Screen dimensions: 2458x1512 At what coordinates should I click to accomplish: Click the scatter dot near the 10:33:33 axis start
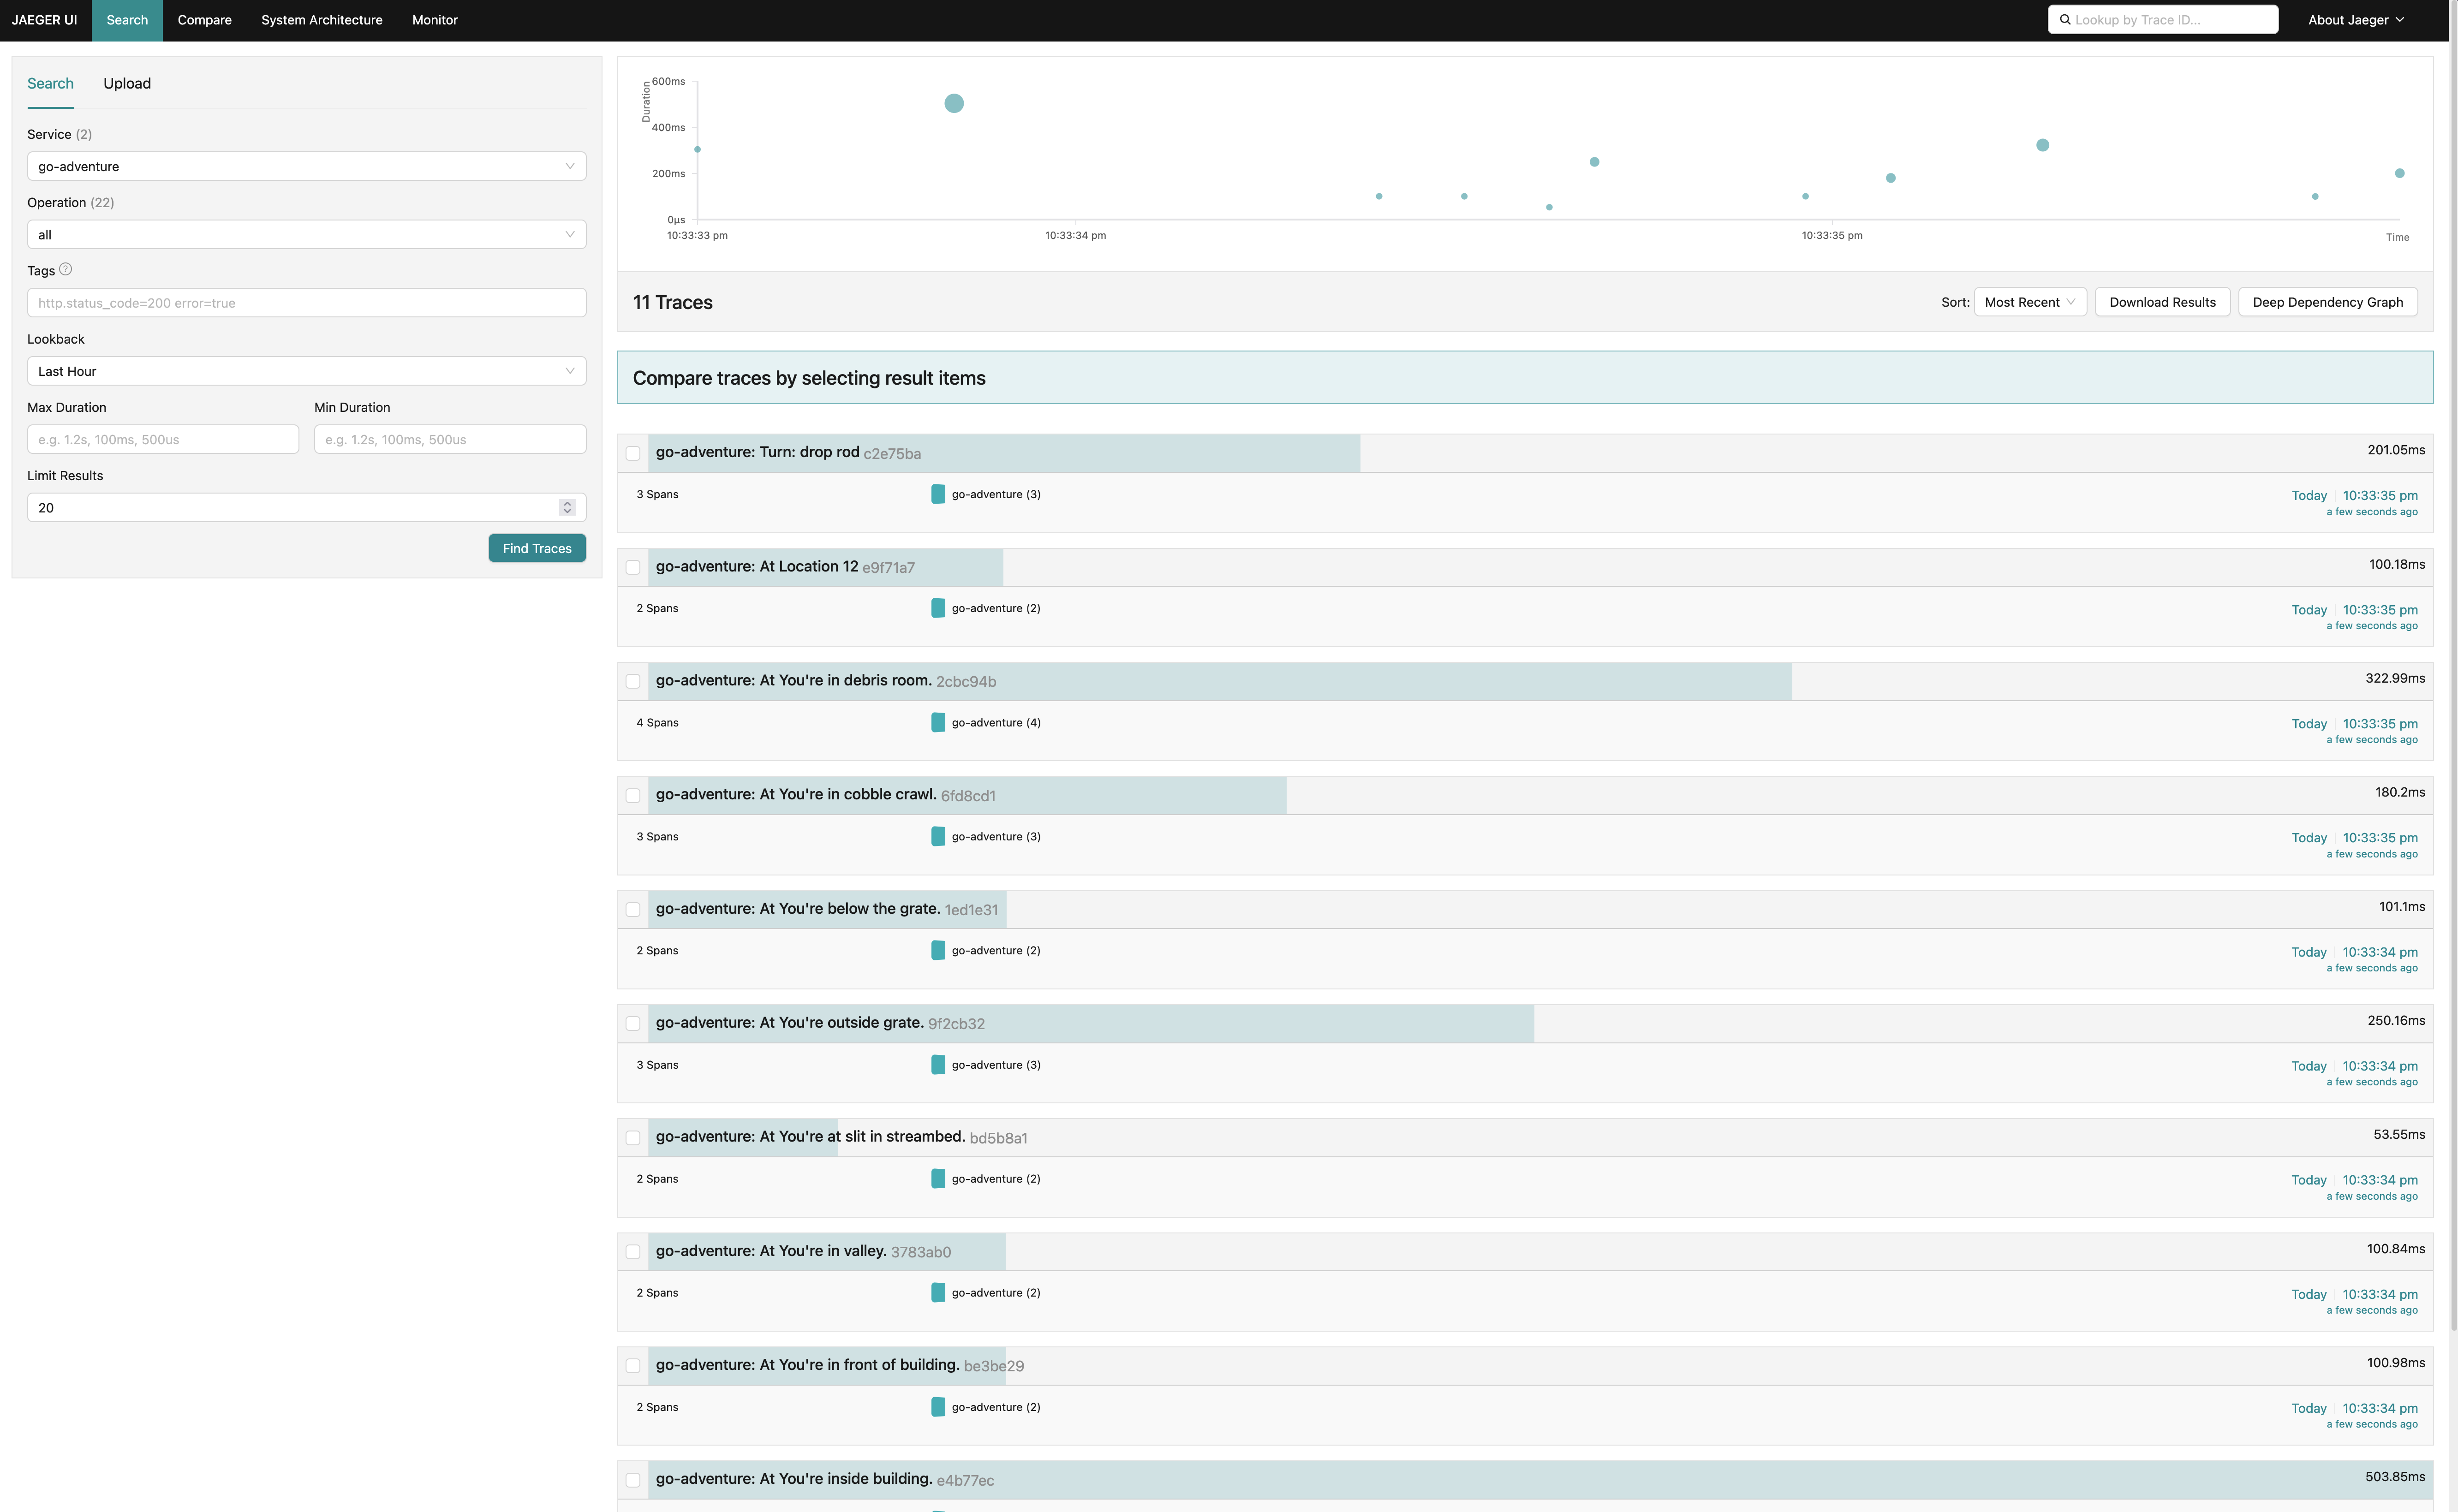(697, 150)
